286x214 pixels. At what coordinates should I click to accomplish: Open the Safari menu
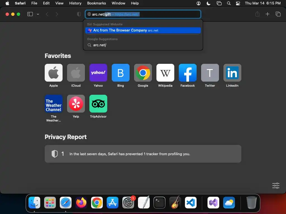[20, 3]
